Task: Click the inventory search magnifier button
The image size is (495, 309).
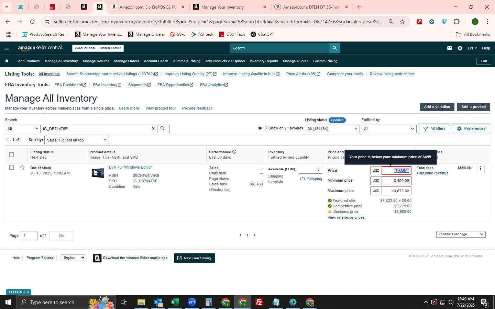Action: tap(163, 129)
